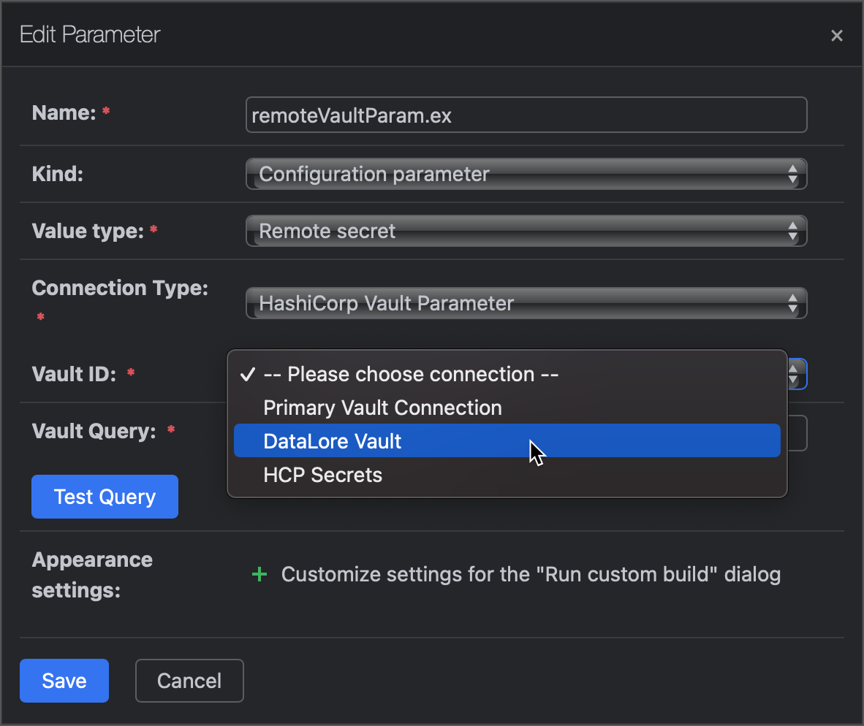The height and width of the screenshot is (726, 864).
Task: Cancel editing the parameter
Action: (x=189, y=680)
